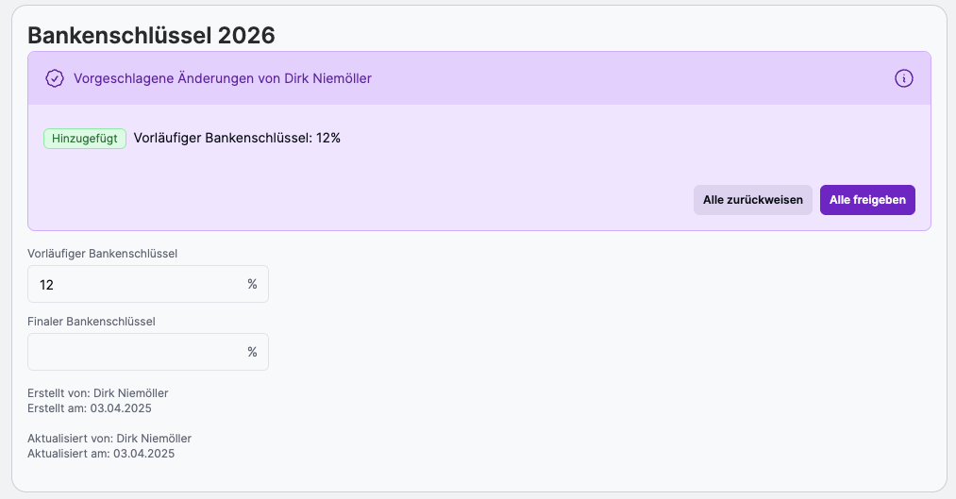Reject all changes with 'Alle zurückweisen'
This screenshot has width=956, height=499.
(x=752, y=200)
